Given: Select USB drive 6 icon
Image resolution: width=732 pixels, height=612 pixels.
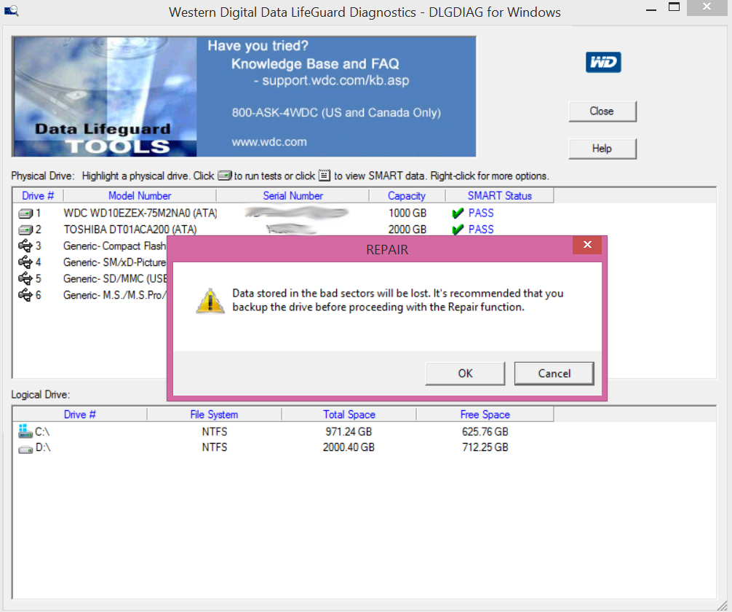Looking at the screenshot, I should click(25, 294).
